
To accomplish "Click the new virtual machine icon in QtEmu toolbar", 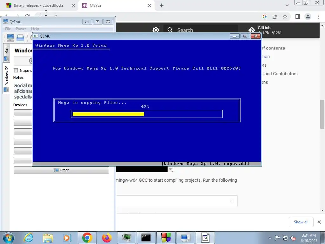I will [10, 38].
